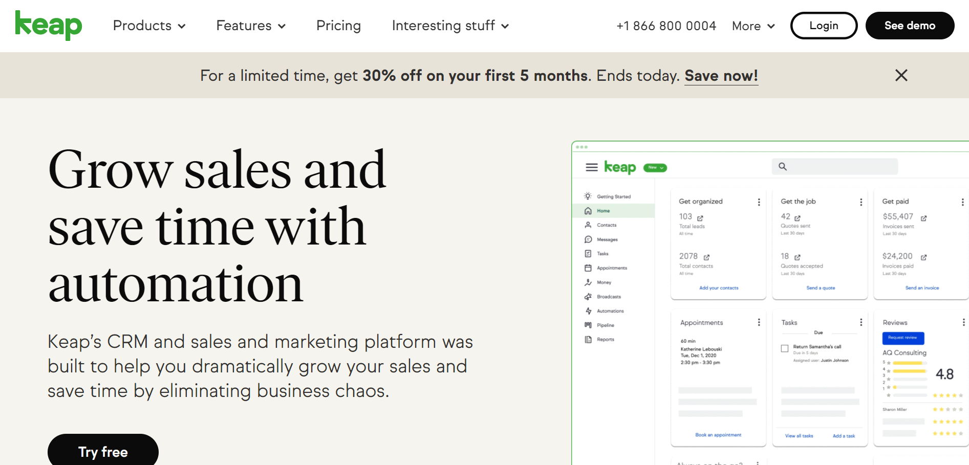Expand the Features dropdown menu

click(251, 26)
